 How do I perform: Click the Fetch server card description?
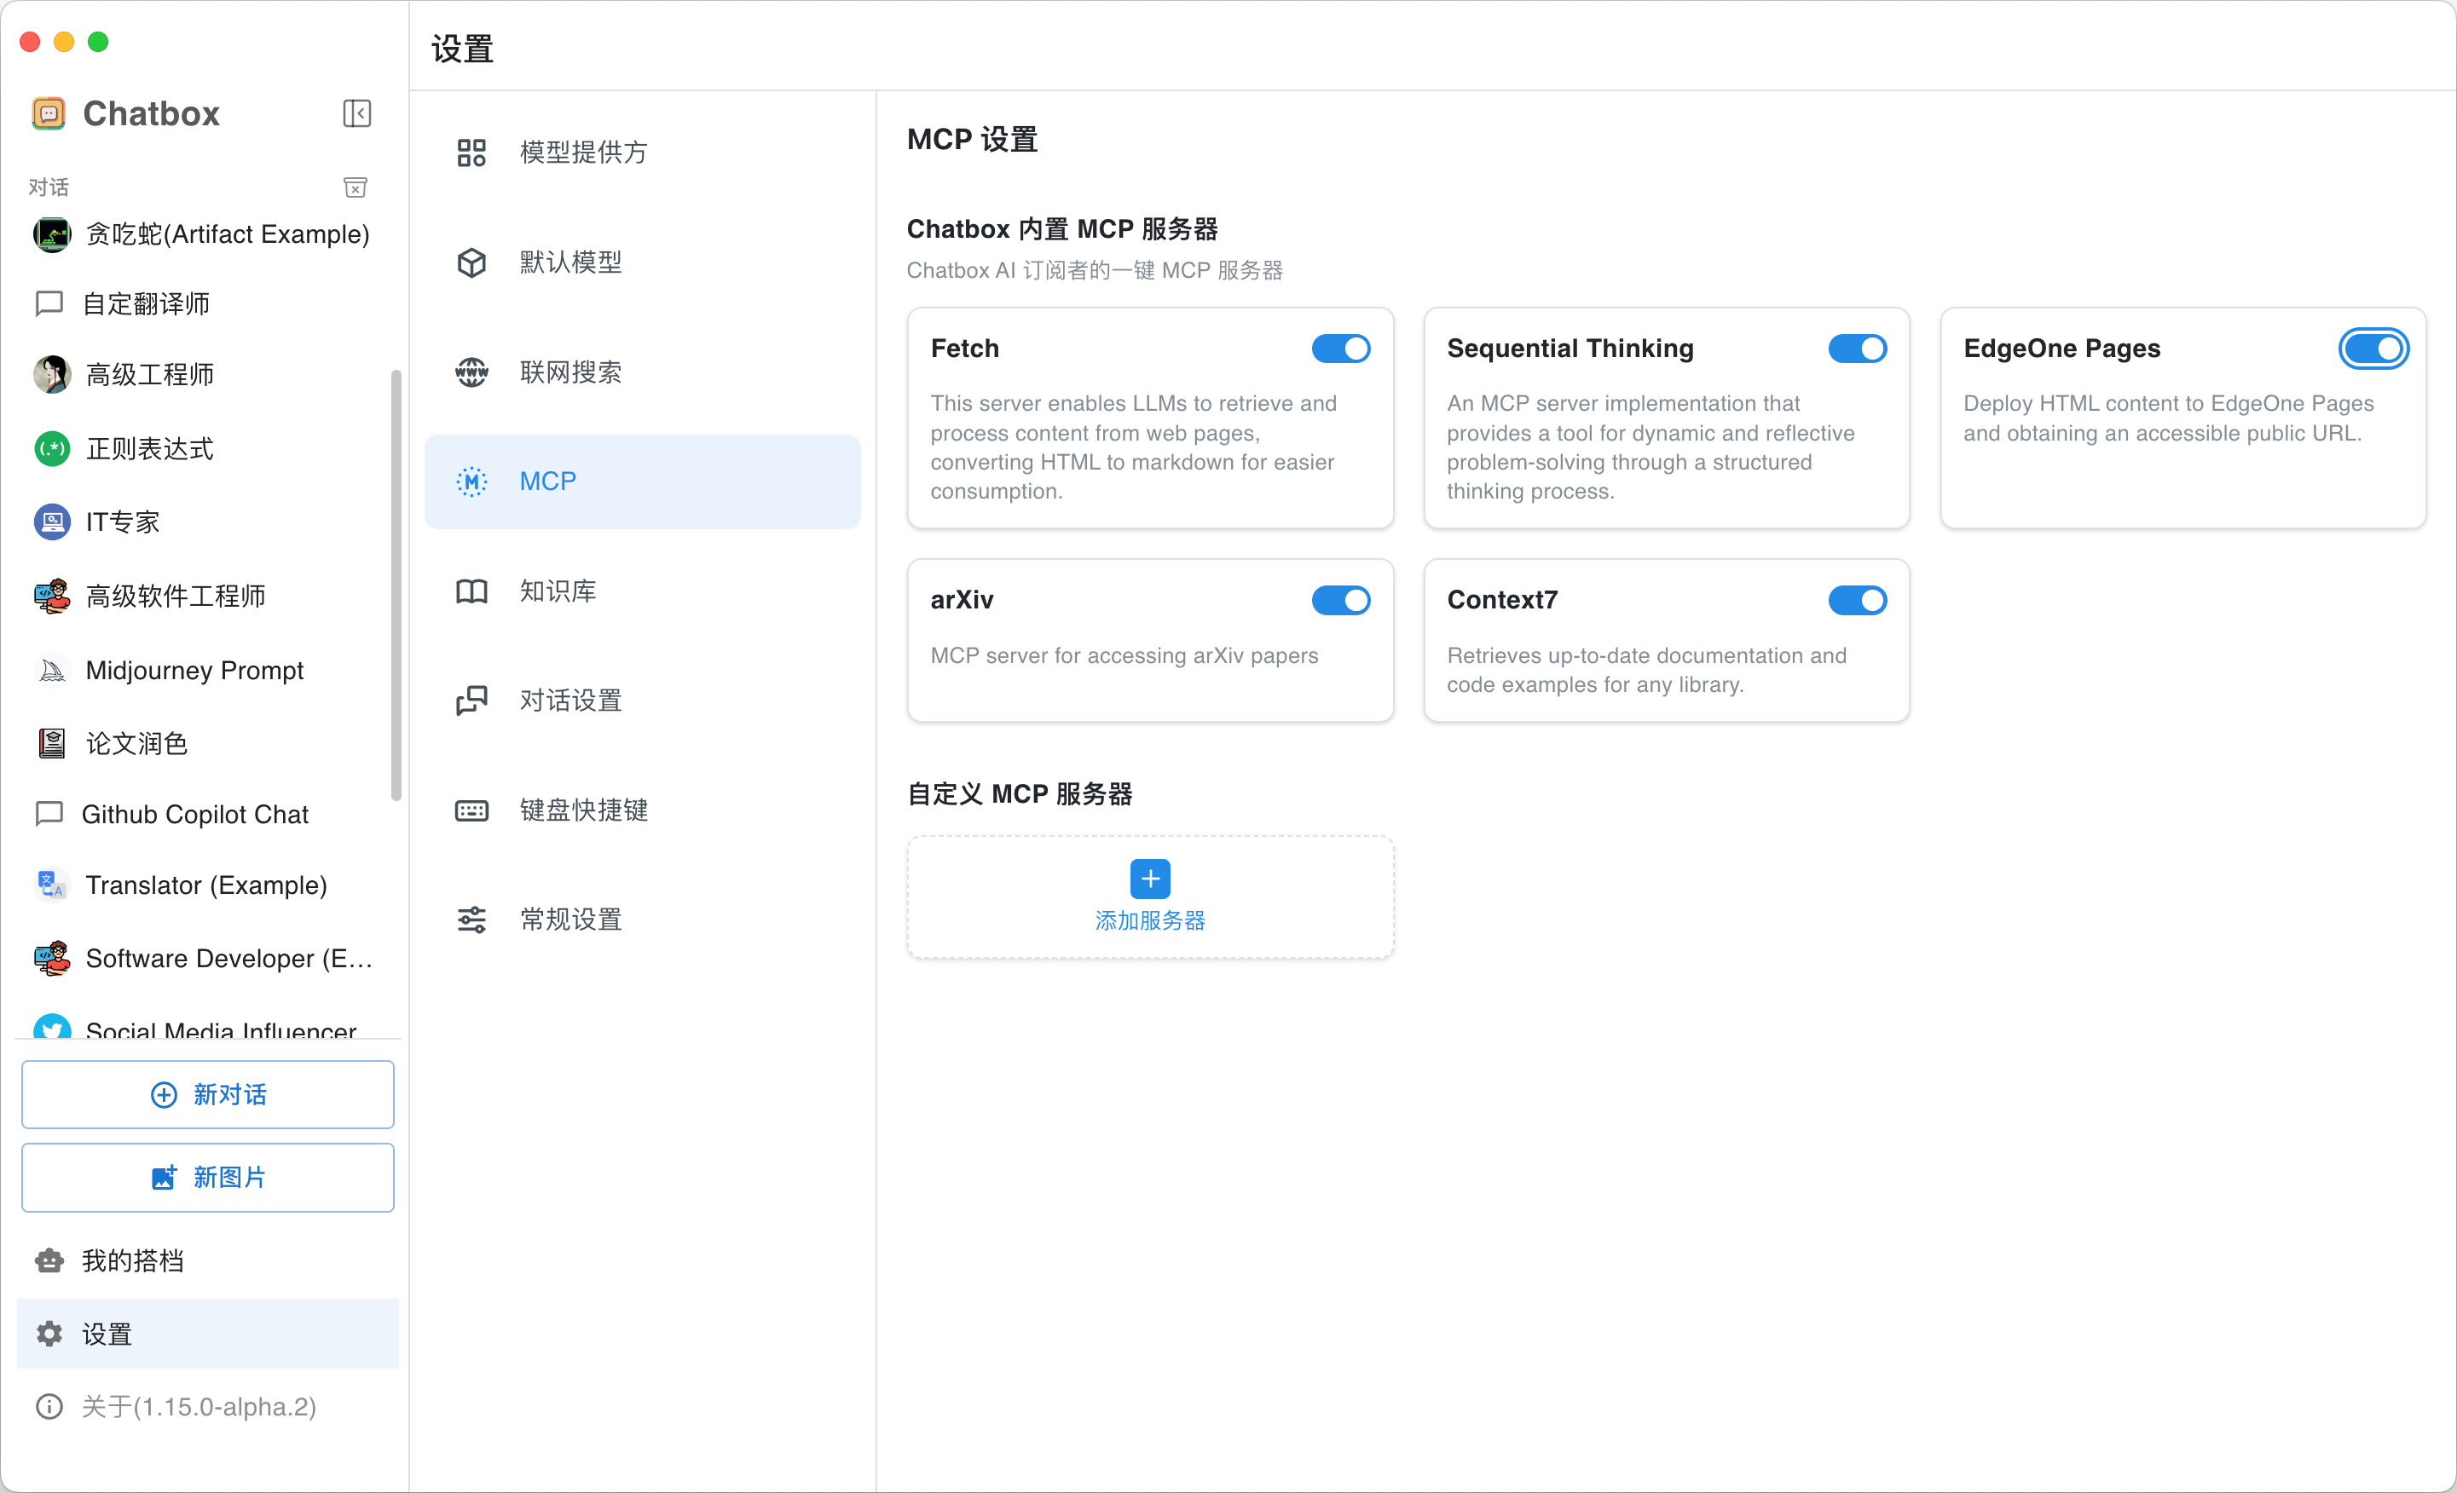tap(1134, 447)
